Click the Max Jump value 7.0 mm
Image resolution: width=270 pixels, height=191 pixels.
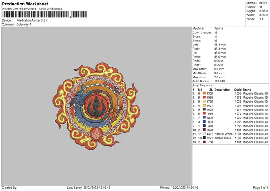pyautogui.click(x=219, y=77)
